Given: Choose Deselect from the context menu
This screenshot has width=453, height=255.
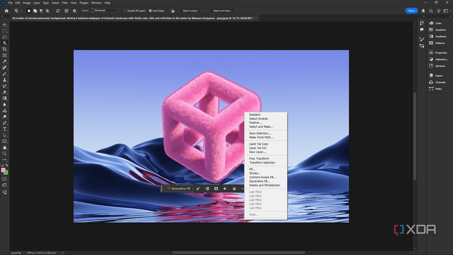Looking at the screenshot, I should click(255, 115).
